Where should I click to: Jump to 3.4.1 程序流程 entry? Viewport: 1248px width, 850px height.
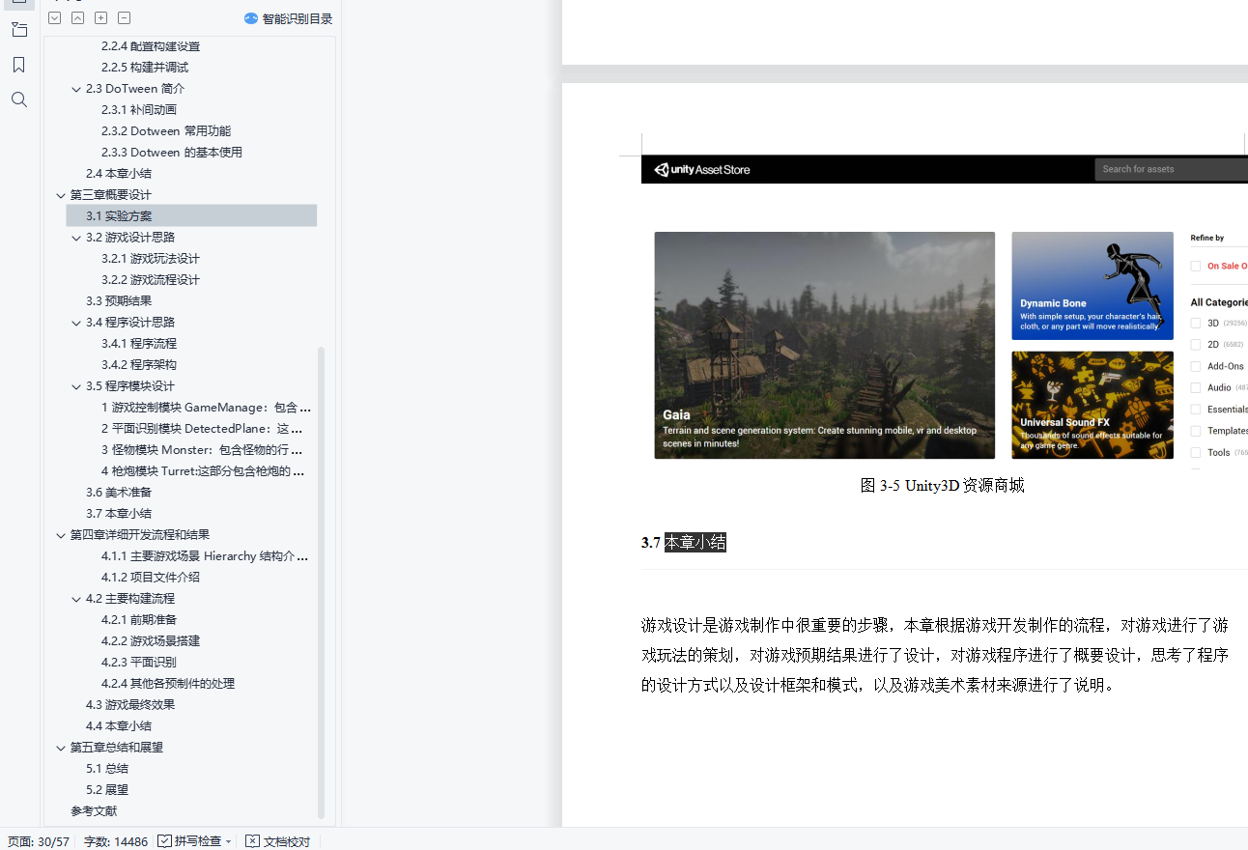tap(139, 344)
